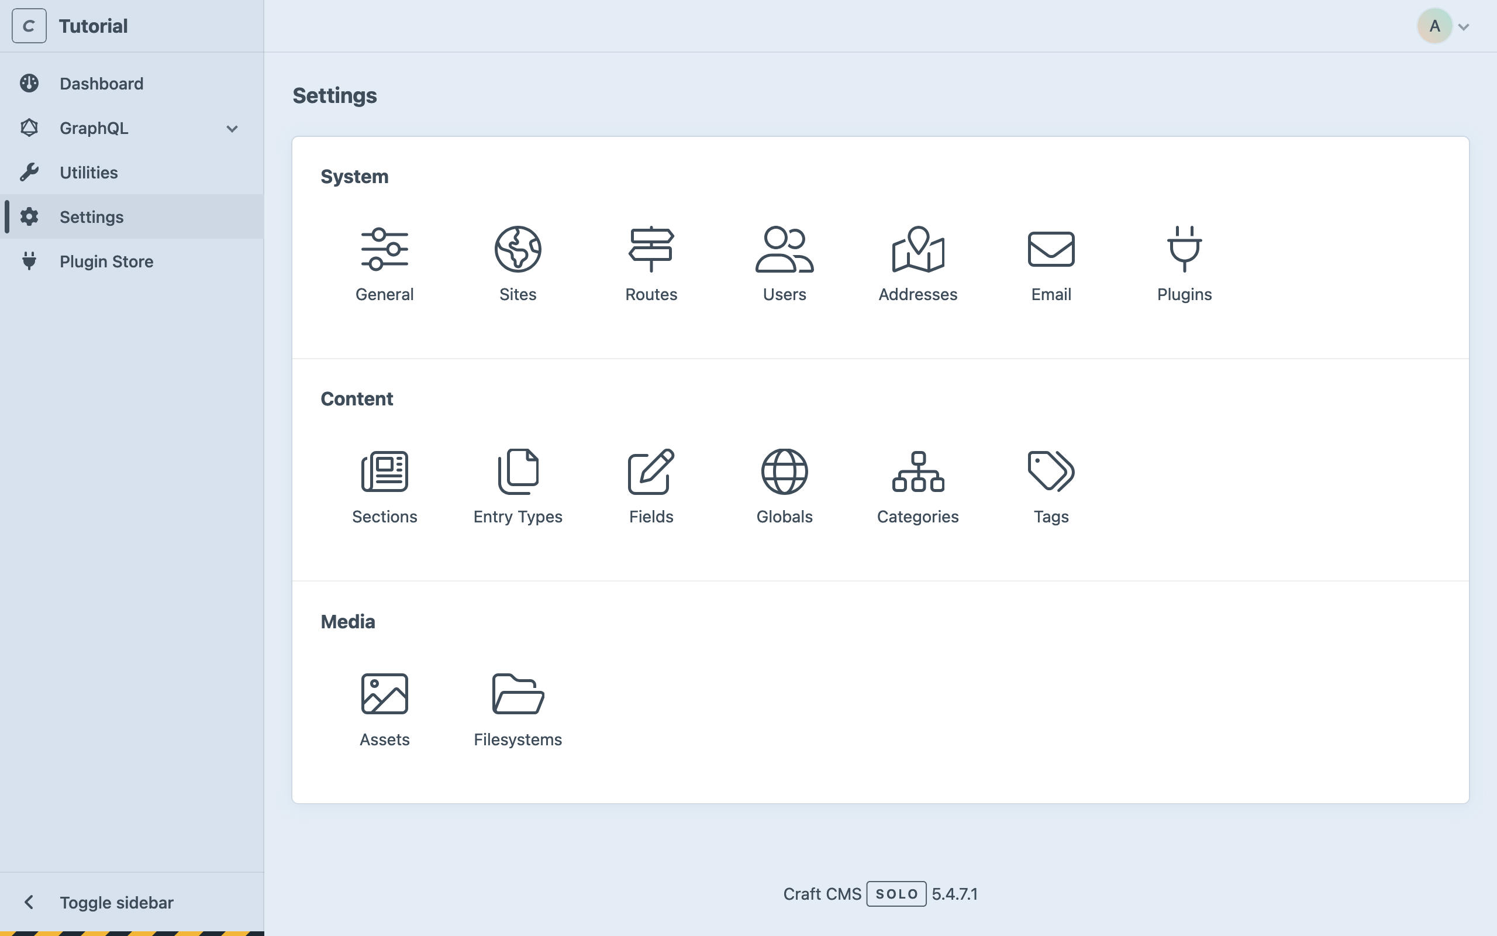The image size is (1497, 936).
Task: Open the Assets settings
Action: click(384, 710)
